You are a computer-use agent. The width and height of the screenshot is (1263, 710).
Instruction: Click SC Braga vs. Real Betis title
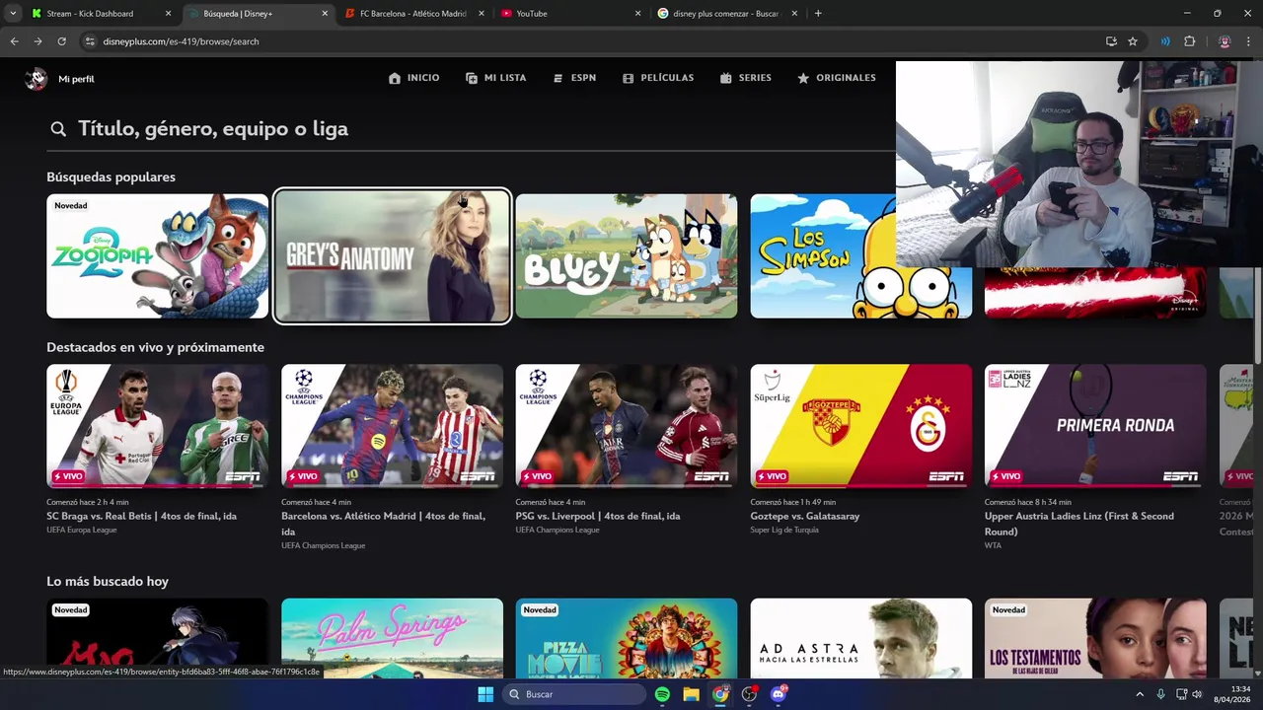(x=141, y=516)
